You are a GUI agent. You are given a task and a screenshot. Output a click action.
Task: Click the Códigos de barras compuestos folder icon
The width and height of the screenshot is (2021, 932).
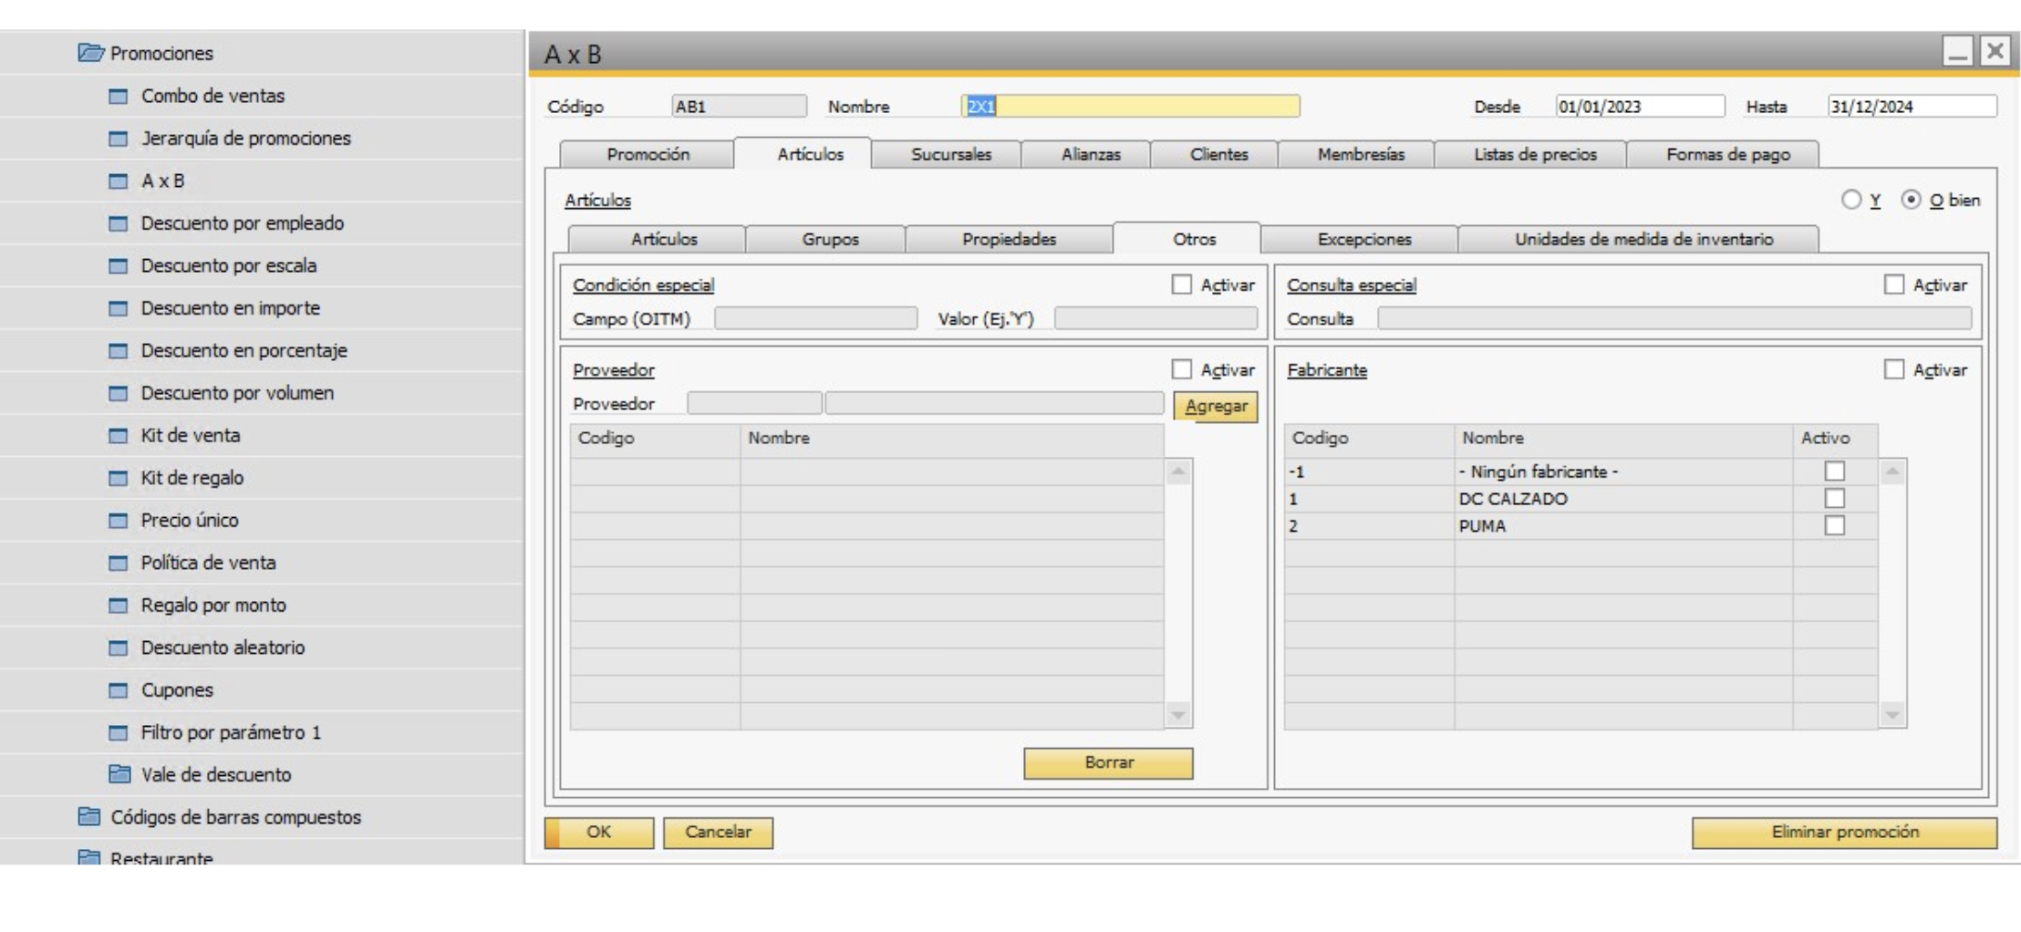[89, 816]
